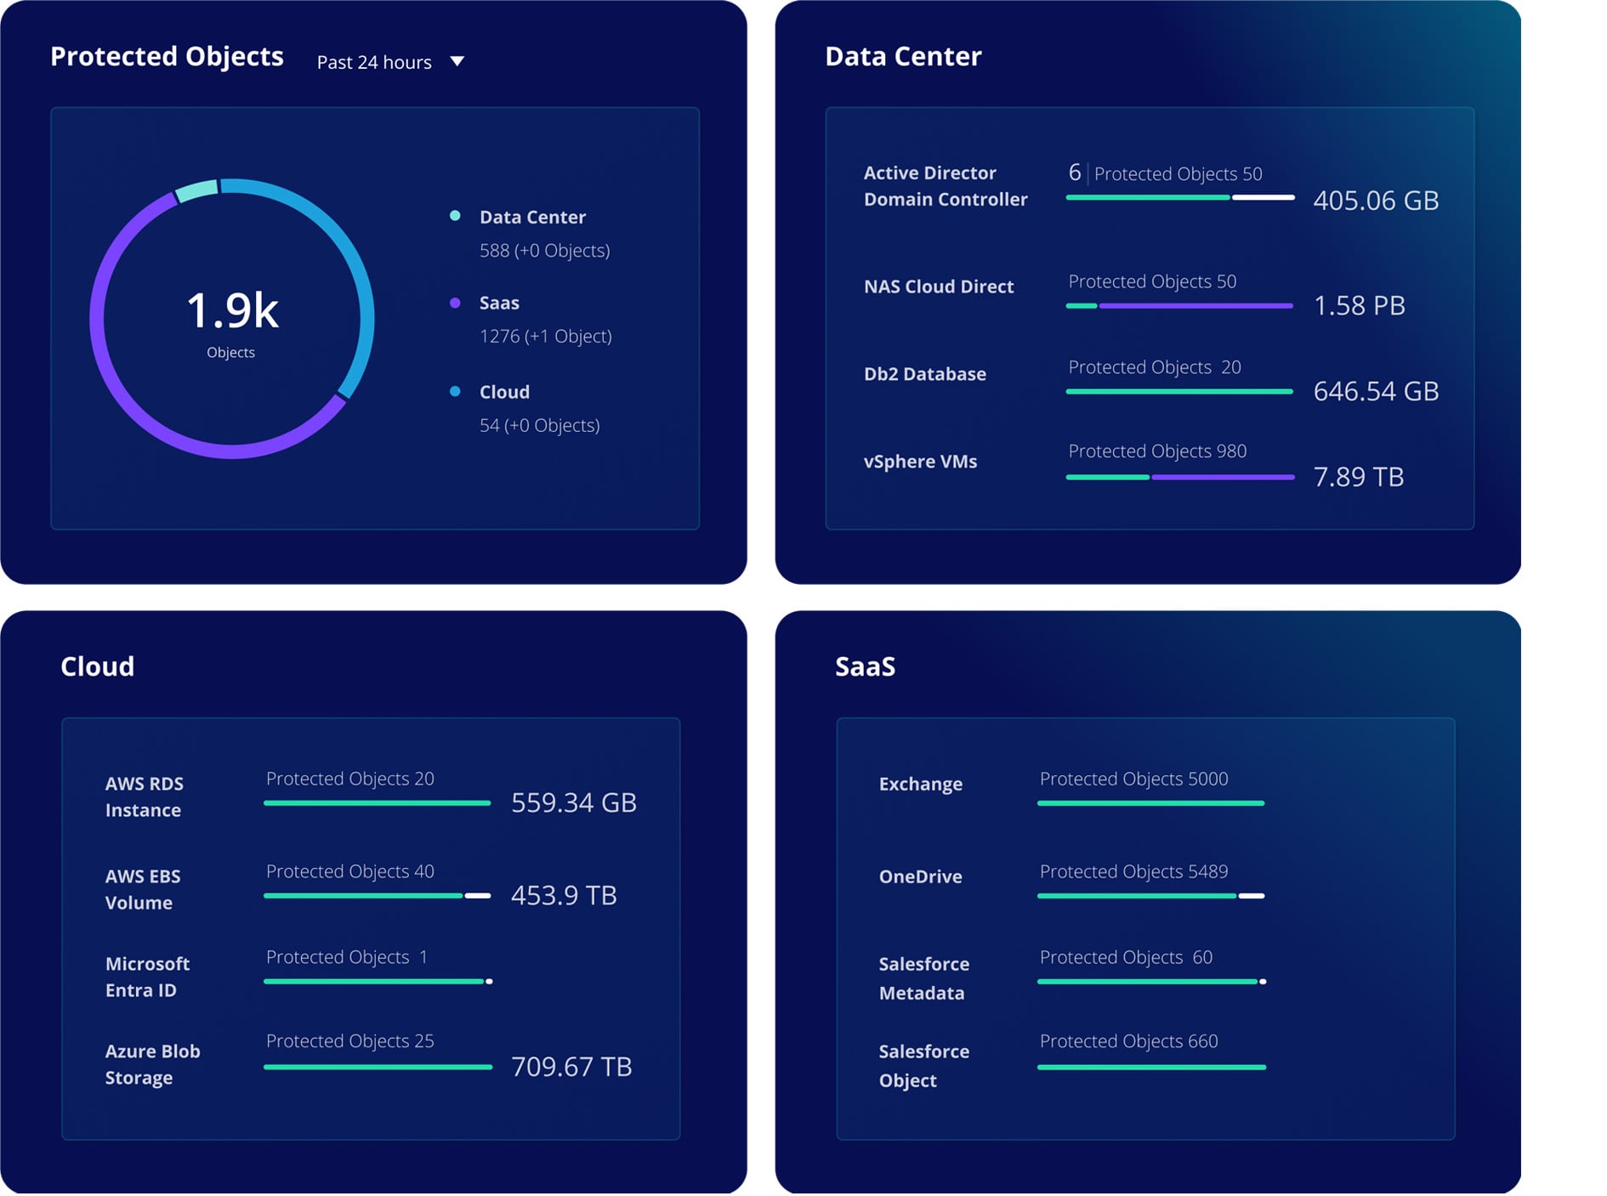Click Azure Blob Storage size 709.67 TB

571,1066
